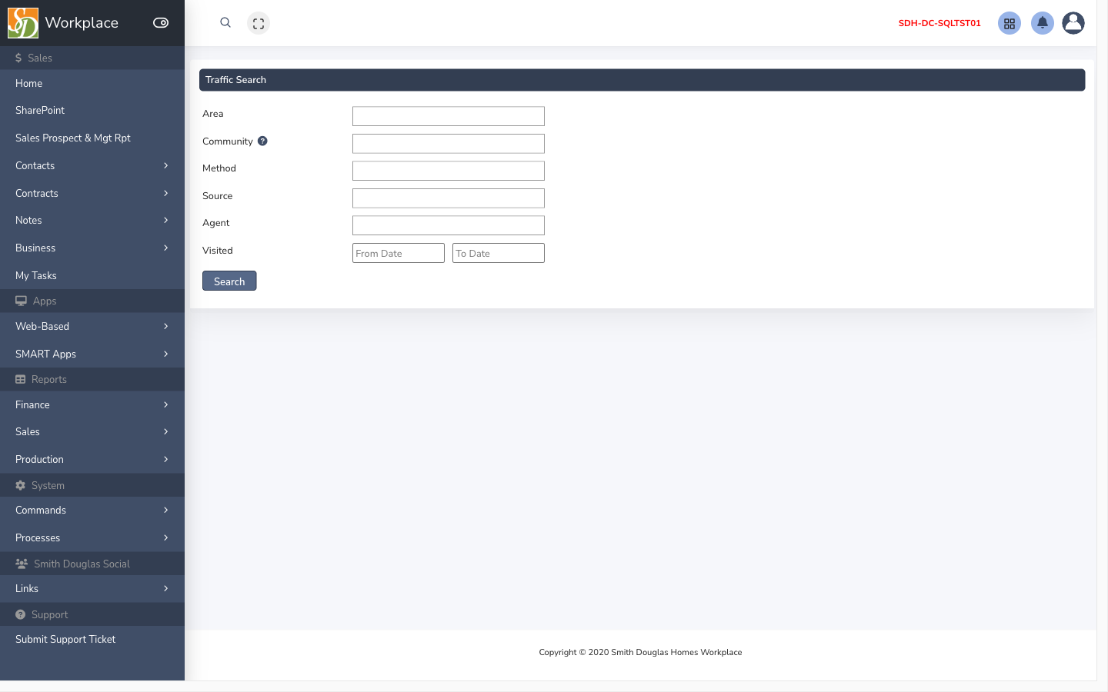
Task: Expand the Contracts menu
Action: tap(92, 193)
